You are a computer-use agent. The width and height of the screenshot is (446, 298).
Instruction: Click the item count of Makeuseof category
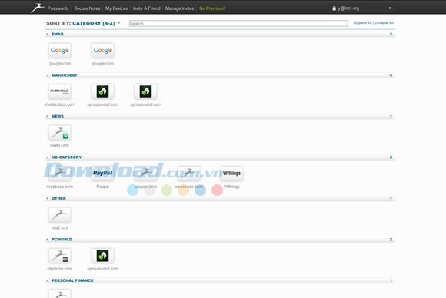pos(391,75)
